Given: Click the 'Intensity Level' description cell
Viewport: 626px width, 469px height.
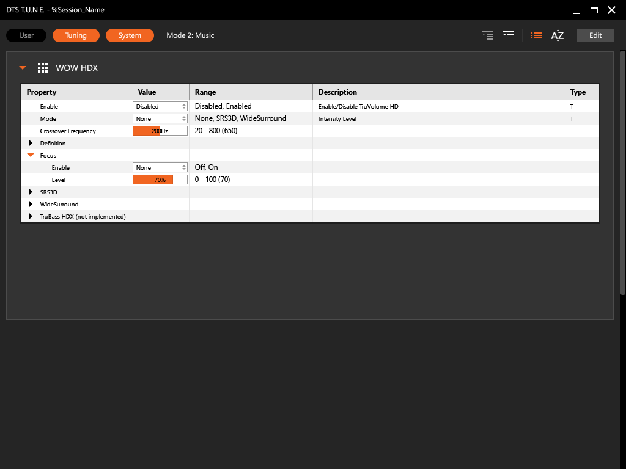Looking at the screenshot, I should coord(337,119).
